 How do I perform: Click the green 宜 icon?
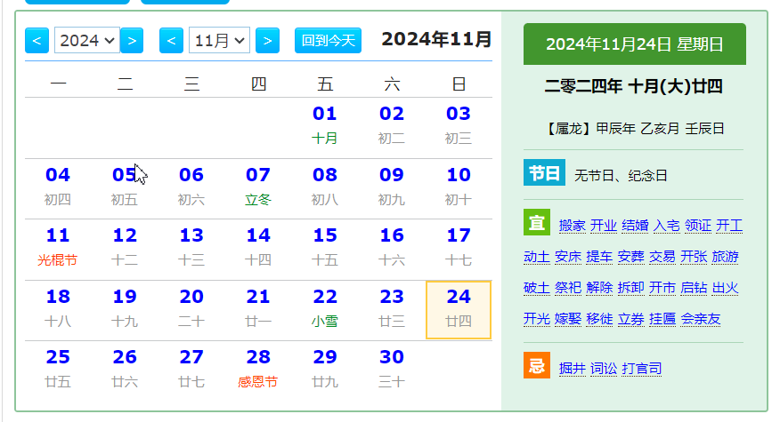pyautogui.click(x=537, y=222)
